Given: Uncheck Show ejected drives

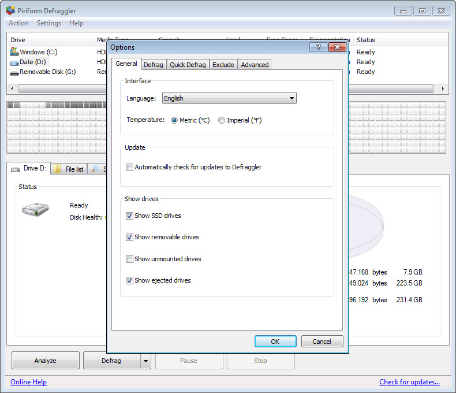Looking at the screenshot, I should tap(129, 281).
